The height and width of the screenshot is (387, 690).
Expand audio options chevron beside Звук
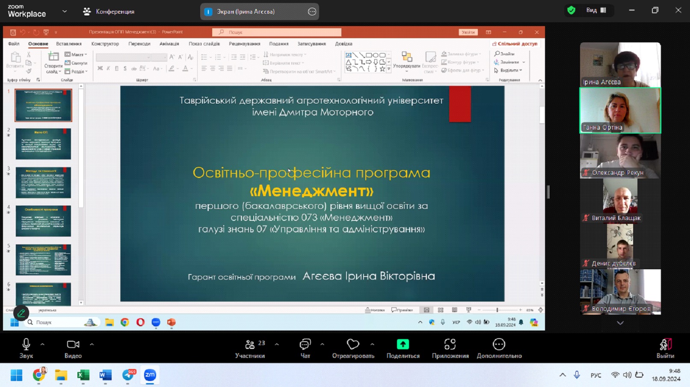click(42, 344)
